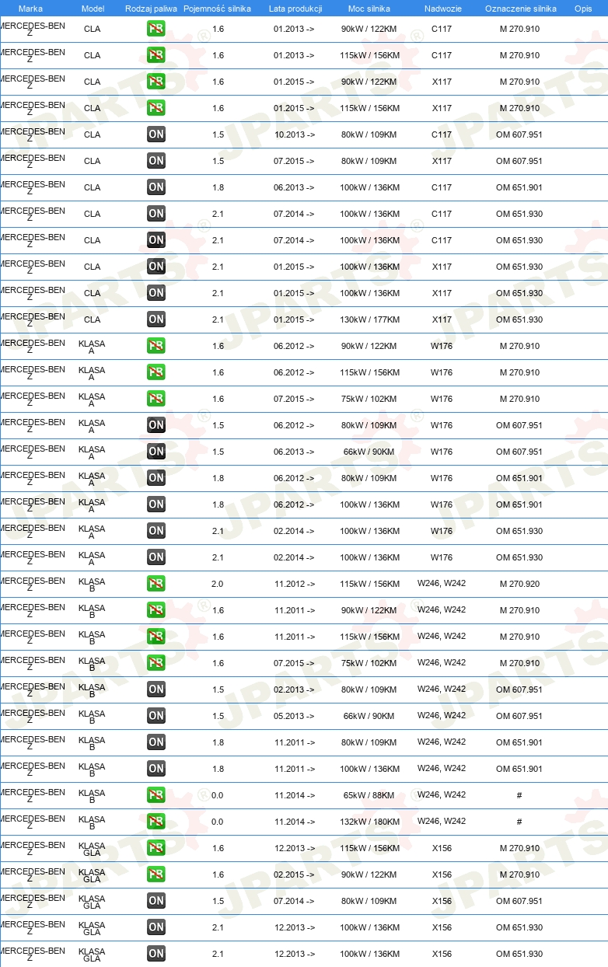Click # engine code in 132kW / 180KM row
The image size is (608, 967).
point(519,822)
